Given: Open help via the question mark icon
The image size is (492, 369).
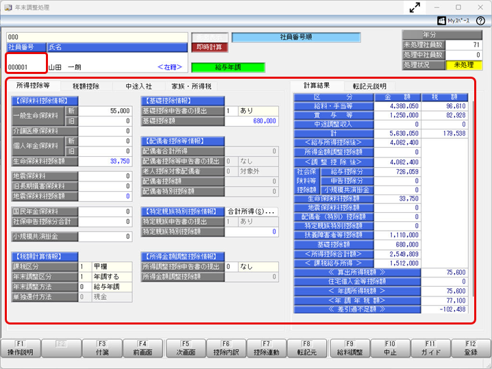Looking at the screenshot, I should click(x=480, y=21).
